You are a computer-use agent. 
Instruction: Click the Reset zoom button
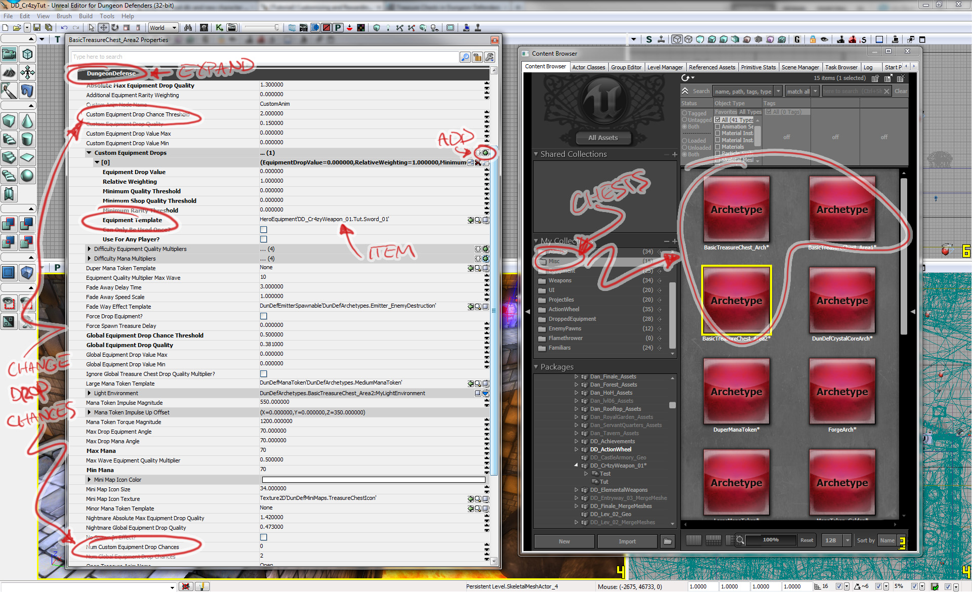pos(806,540)
